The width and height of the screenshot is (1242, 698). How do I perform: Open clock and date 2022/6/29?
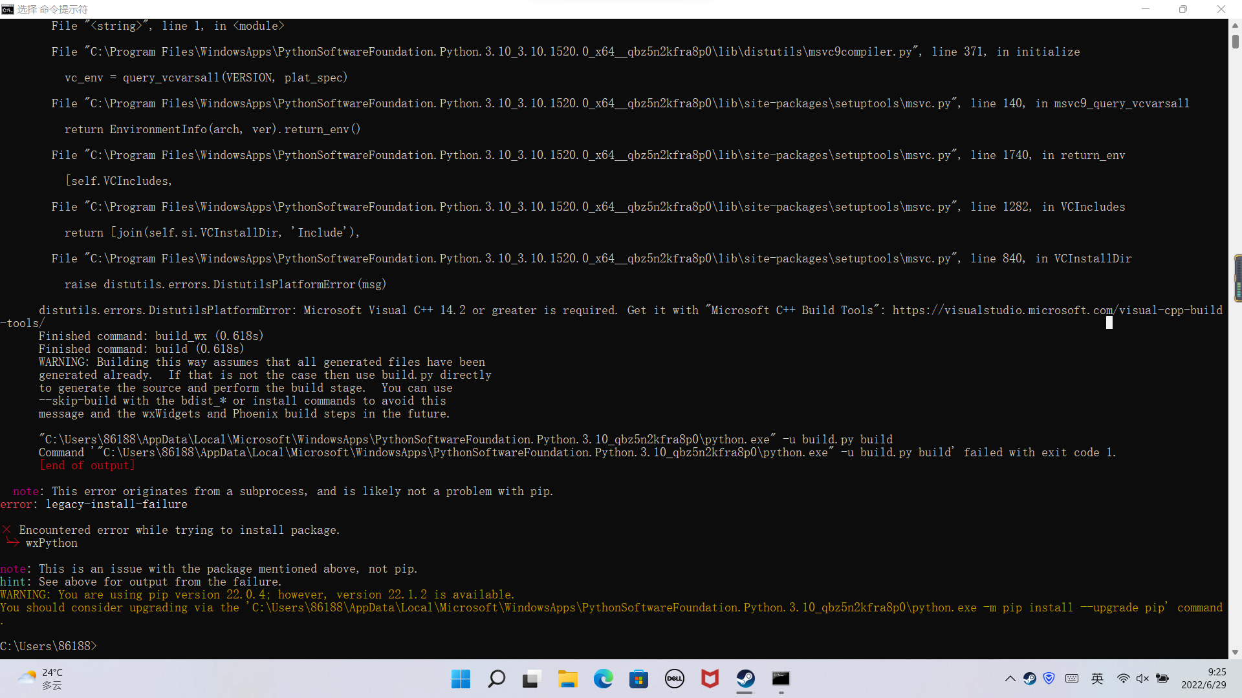click(1204, 679)
